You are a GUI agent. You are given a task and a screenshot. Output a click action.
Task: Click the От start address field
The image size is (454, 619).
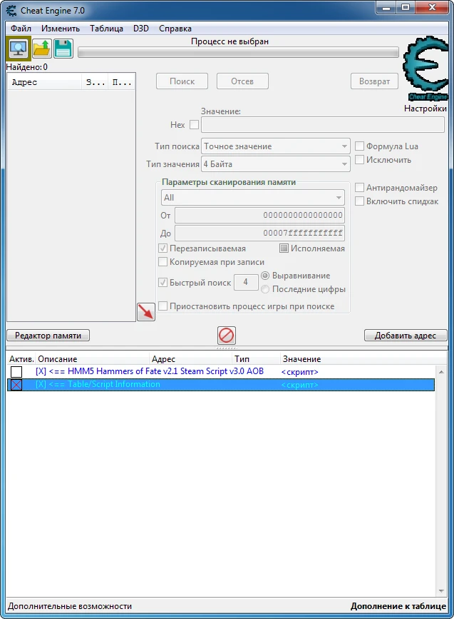(x=259, y=215)
